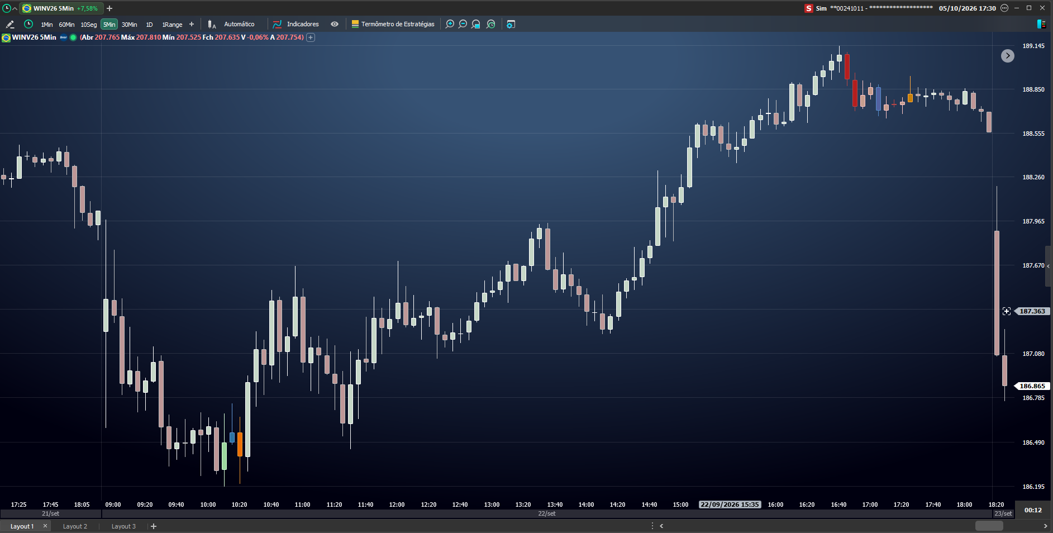
Task: Select the 10Seg timeframe
Action: [x=89, y=25]
